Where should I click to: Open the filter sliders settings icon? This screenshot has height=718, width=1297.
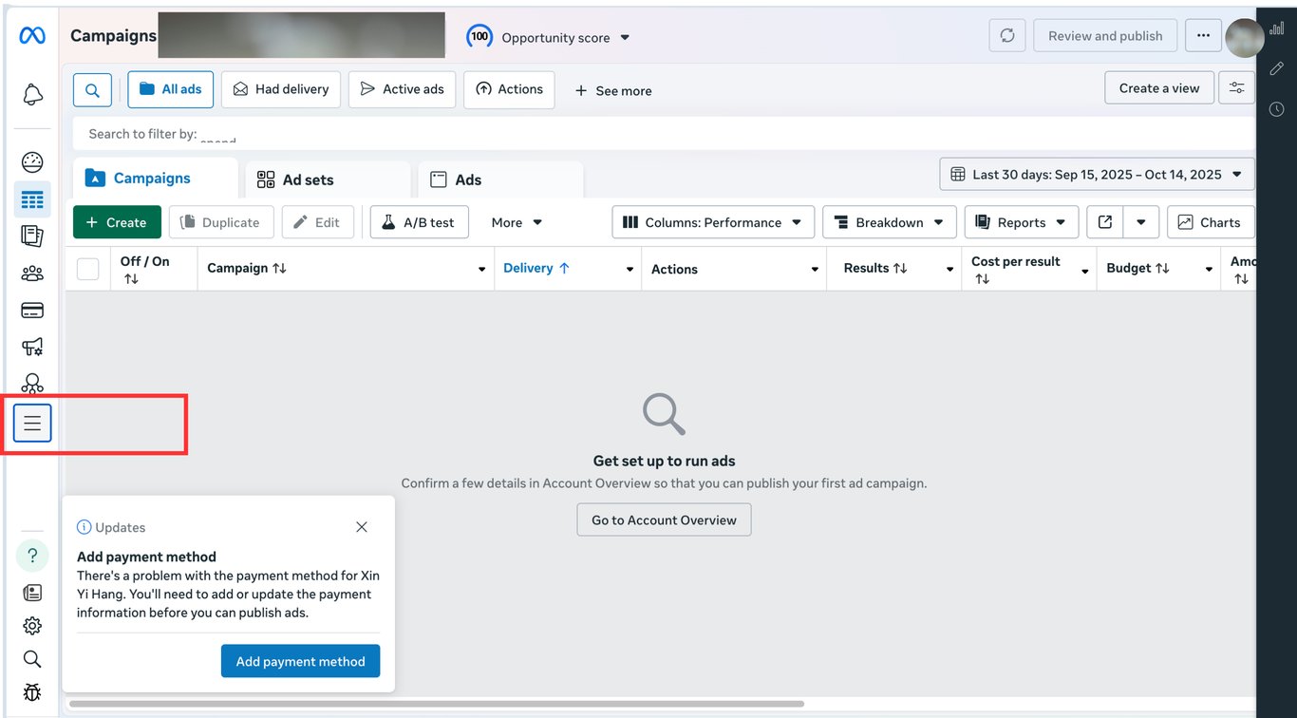(x=1237, y=87)
